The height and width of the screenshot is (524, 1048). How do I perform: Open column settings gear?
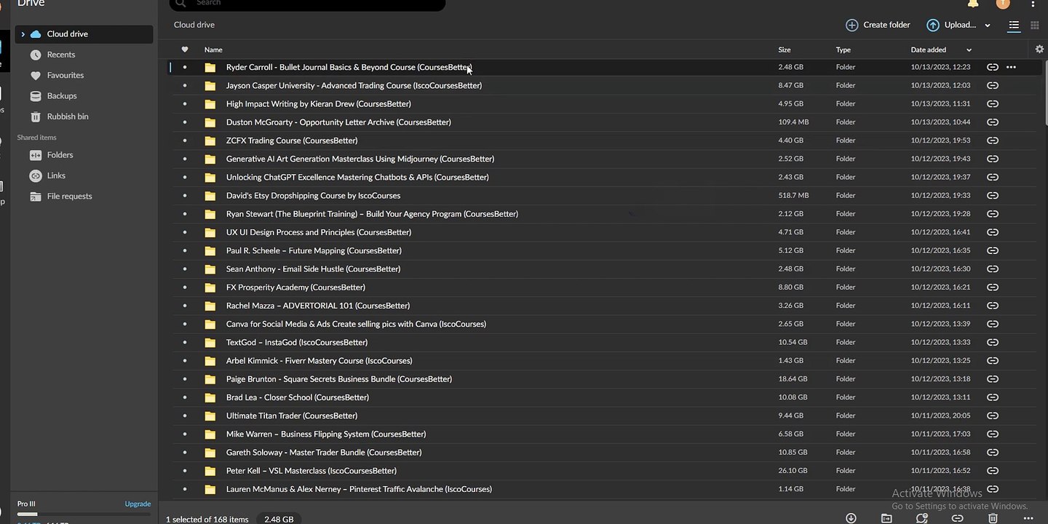pyautogui.click(x=1039, y=49)
